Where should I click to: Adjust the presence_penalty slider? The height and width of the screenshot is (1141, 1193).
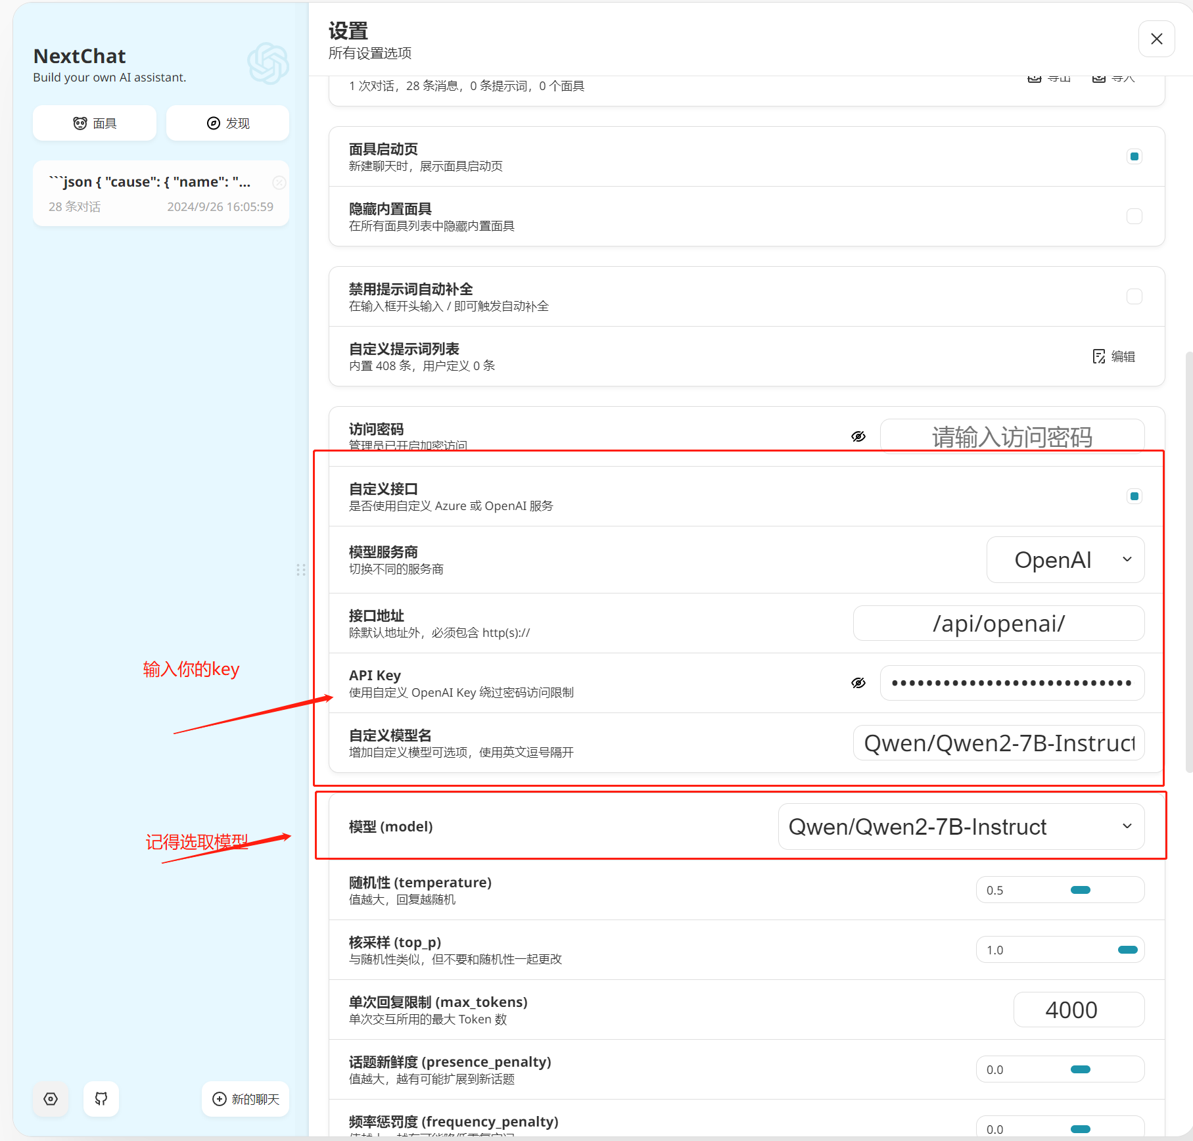tap(1080, 1069)
